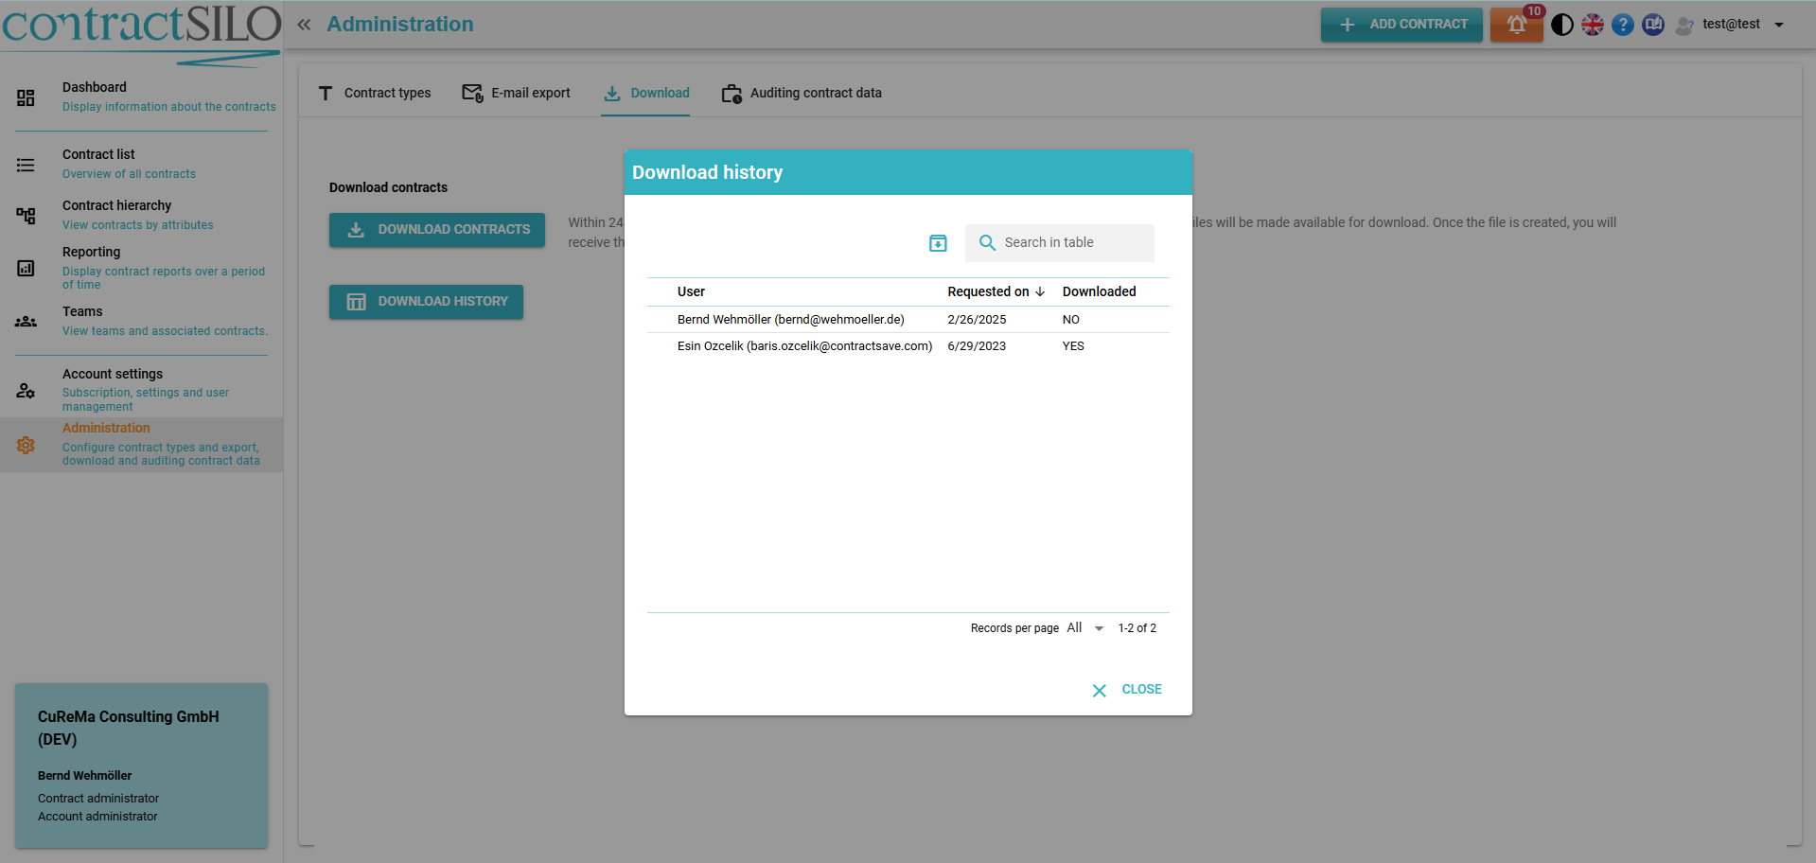
Task: Open the Teams sidebar icon
Action: coord(26,322)
